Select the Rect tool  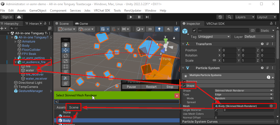pyautogui.click(x=66, y=67)
